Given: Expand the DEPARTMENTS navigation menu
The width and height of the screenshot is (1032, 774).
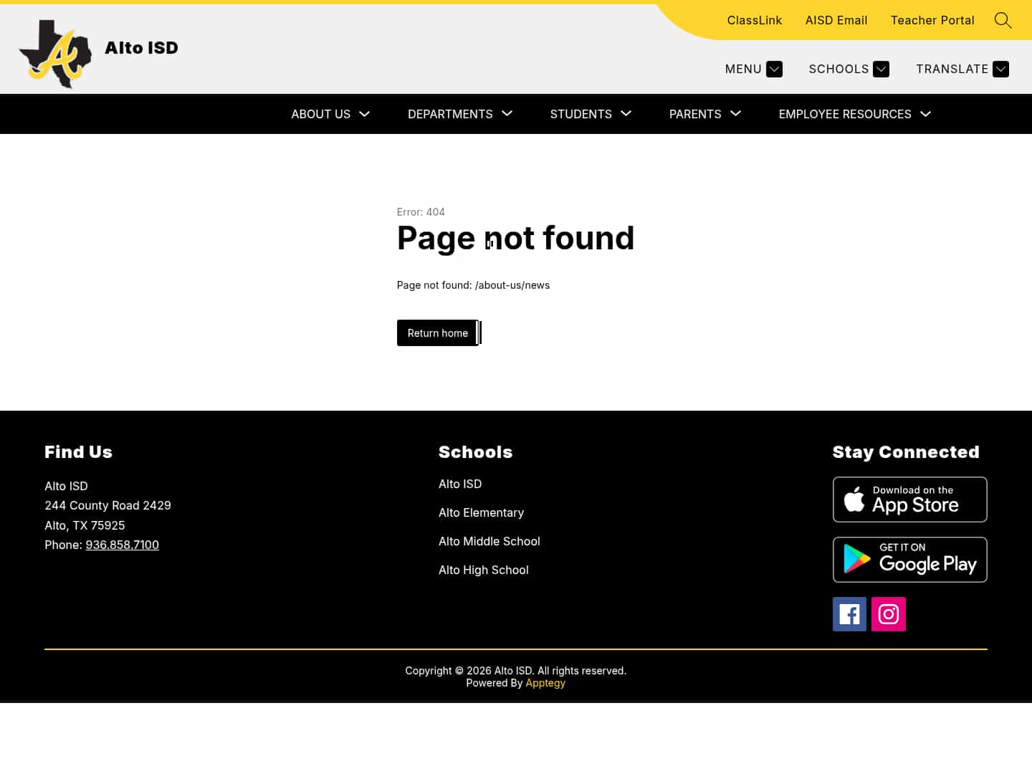Looking at the screenshot, I should point(459,114).
